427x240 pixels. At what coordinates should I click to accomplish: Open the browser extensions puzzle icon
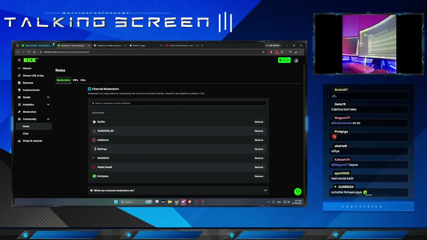[x=282, y=52]
